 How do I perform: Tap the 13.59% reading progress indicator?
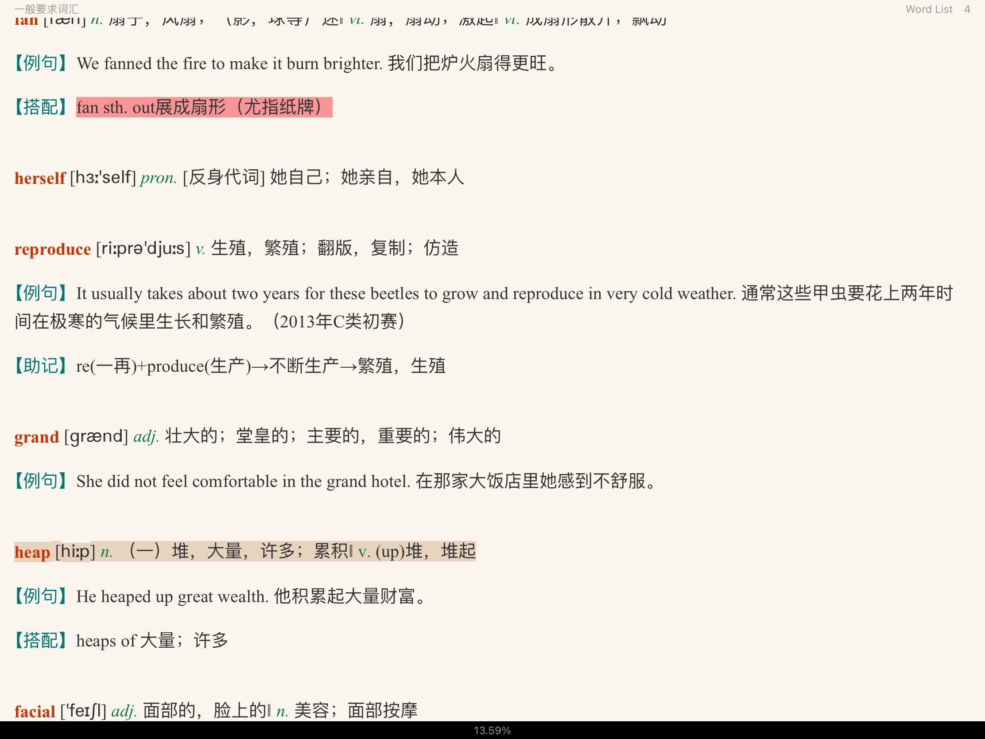tap(492, 731)
